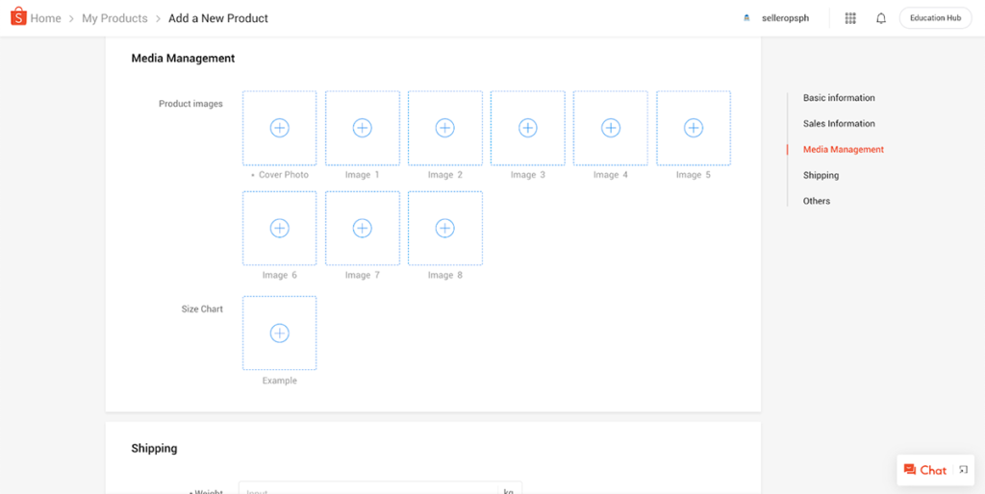This screenshot has height=494, width=985.
Task: Click the Weight input field
Action: pyautogui.click(x=370, y=488)
